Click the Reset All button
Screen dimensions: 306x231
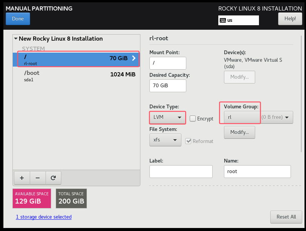click(x=286, y=217)
